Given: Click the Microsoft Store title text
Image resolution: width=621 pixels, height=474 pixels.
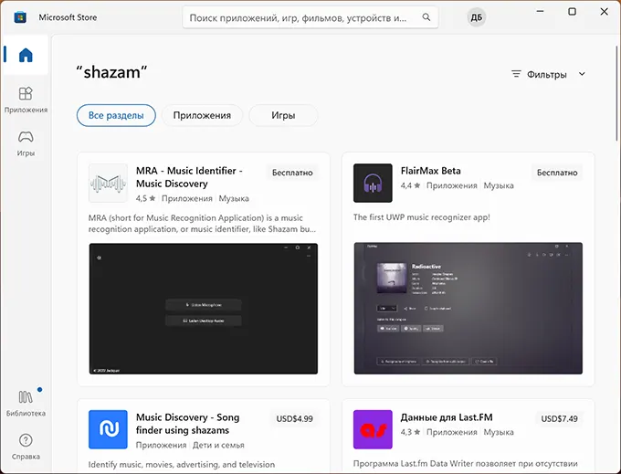Looking at the screenshot, I should (68, 17).
